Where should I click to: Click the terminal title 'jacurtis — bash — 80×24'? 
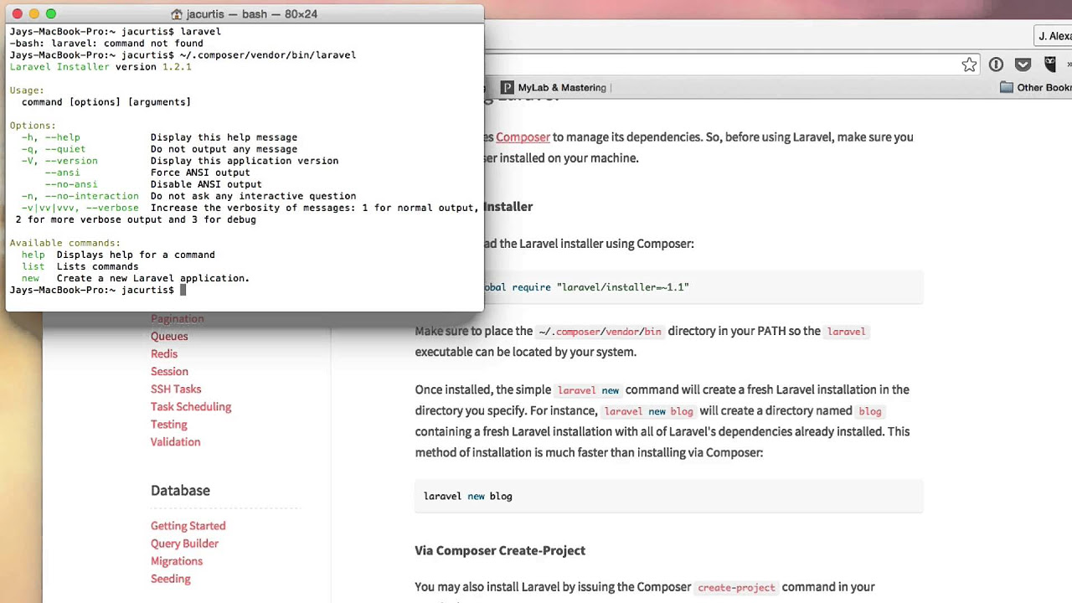(251, 14)
